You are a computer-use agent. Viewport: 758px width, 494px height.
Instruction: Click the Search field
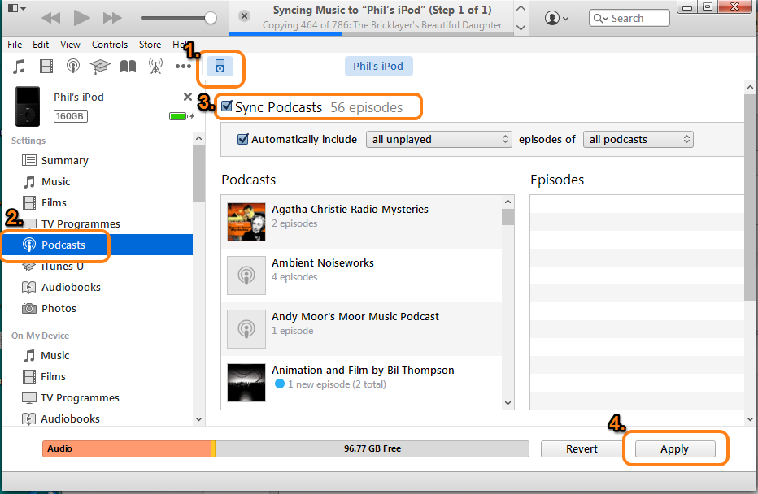point(629,19)
